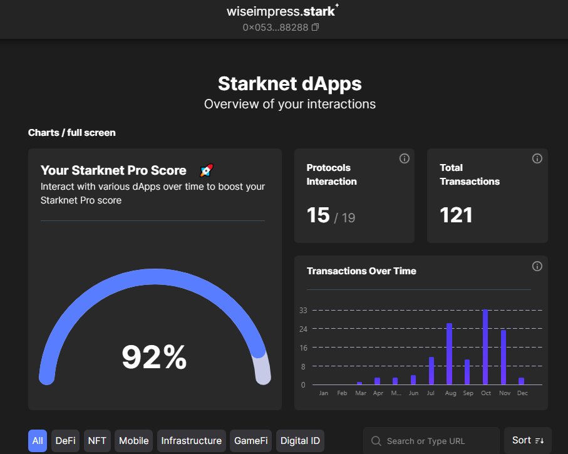Open the Sort options dropdown
The width and height of the screenshot is (568, 454).
tap(528, 441)
